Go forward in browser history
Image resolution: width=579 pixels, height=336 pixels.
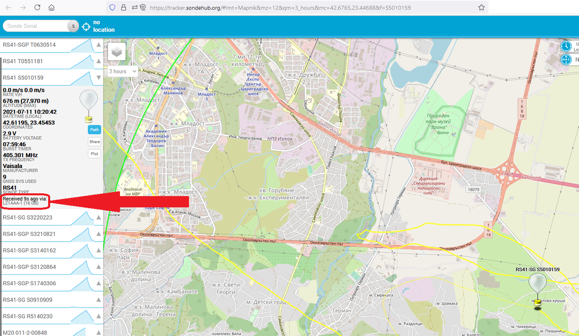pyautogui.click(x=23, y=8)
